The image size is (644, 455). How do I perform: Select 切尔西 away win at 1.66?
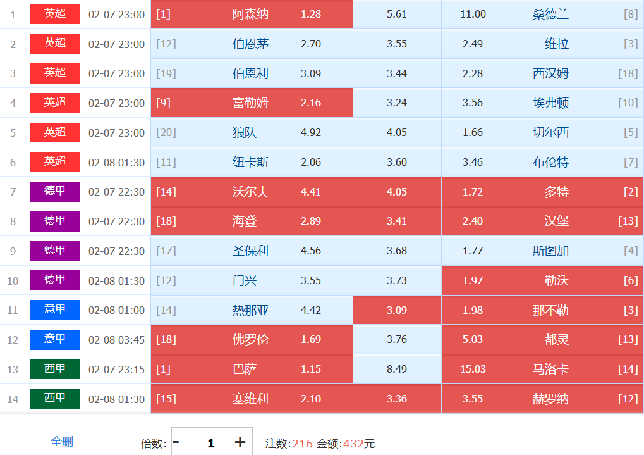tap(542, 132)
